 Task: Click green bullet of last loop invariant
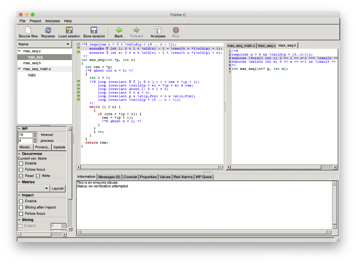click(78, 100)
